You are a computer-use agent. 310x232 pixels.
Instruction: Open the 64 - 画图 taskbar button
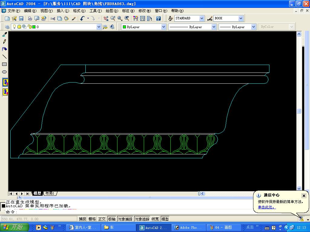[x=224, y=228]
